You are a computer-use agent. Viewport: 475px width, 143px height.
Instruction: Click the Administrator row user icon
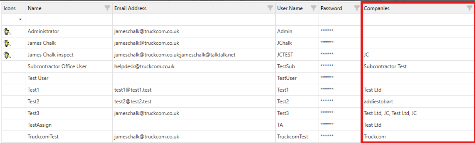(7, 32)
